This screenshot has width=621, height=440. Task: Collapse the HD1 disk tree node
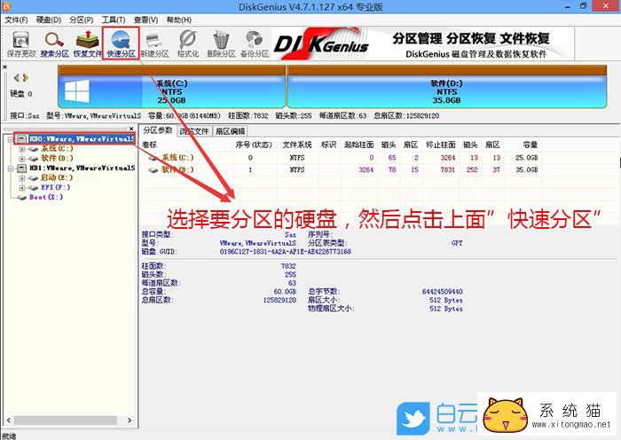click(x=11, y=169)
